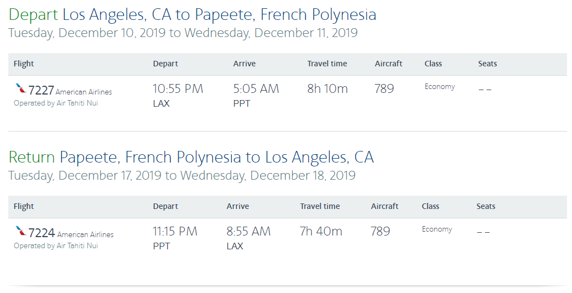572x293 pixels.
Task: Click the American Airlines logo beside flight 7224
Action: [x=20, y=231]
